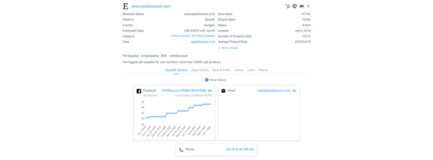Open the www.epetdiscount.com title link
Screen dimensions: 433x160
tap(151, 6)
